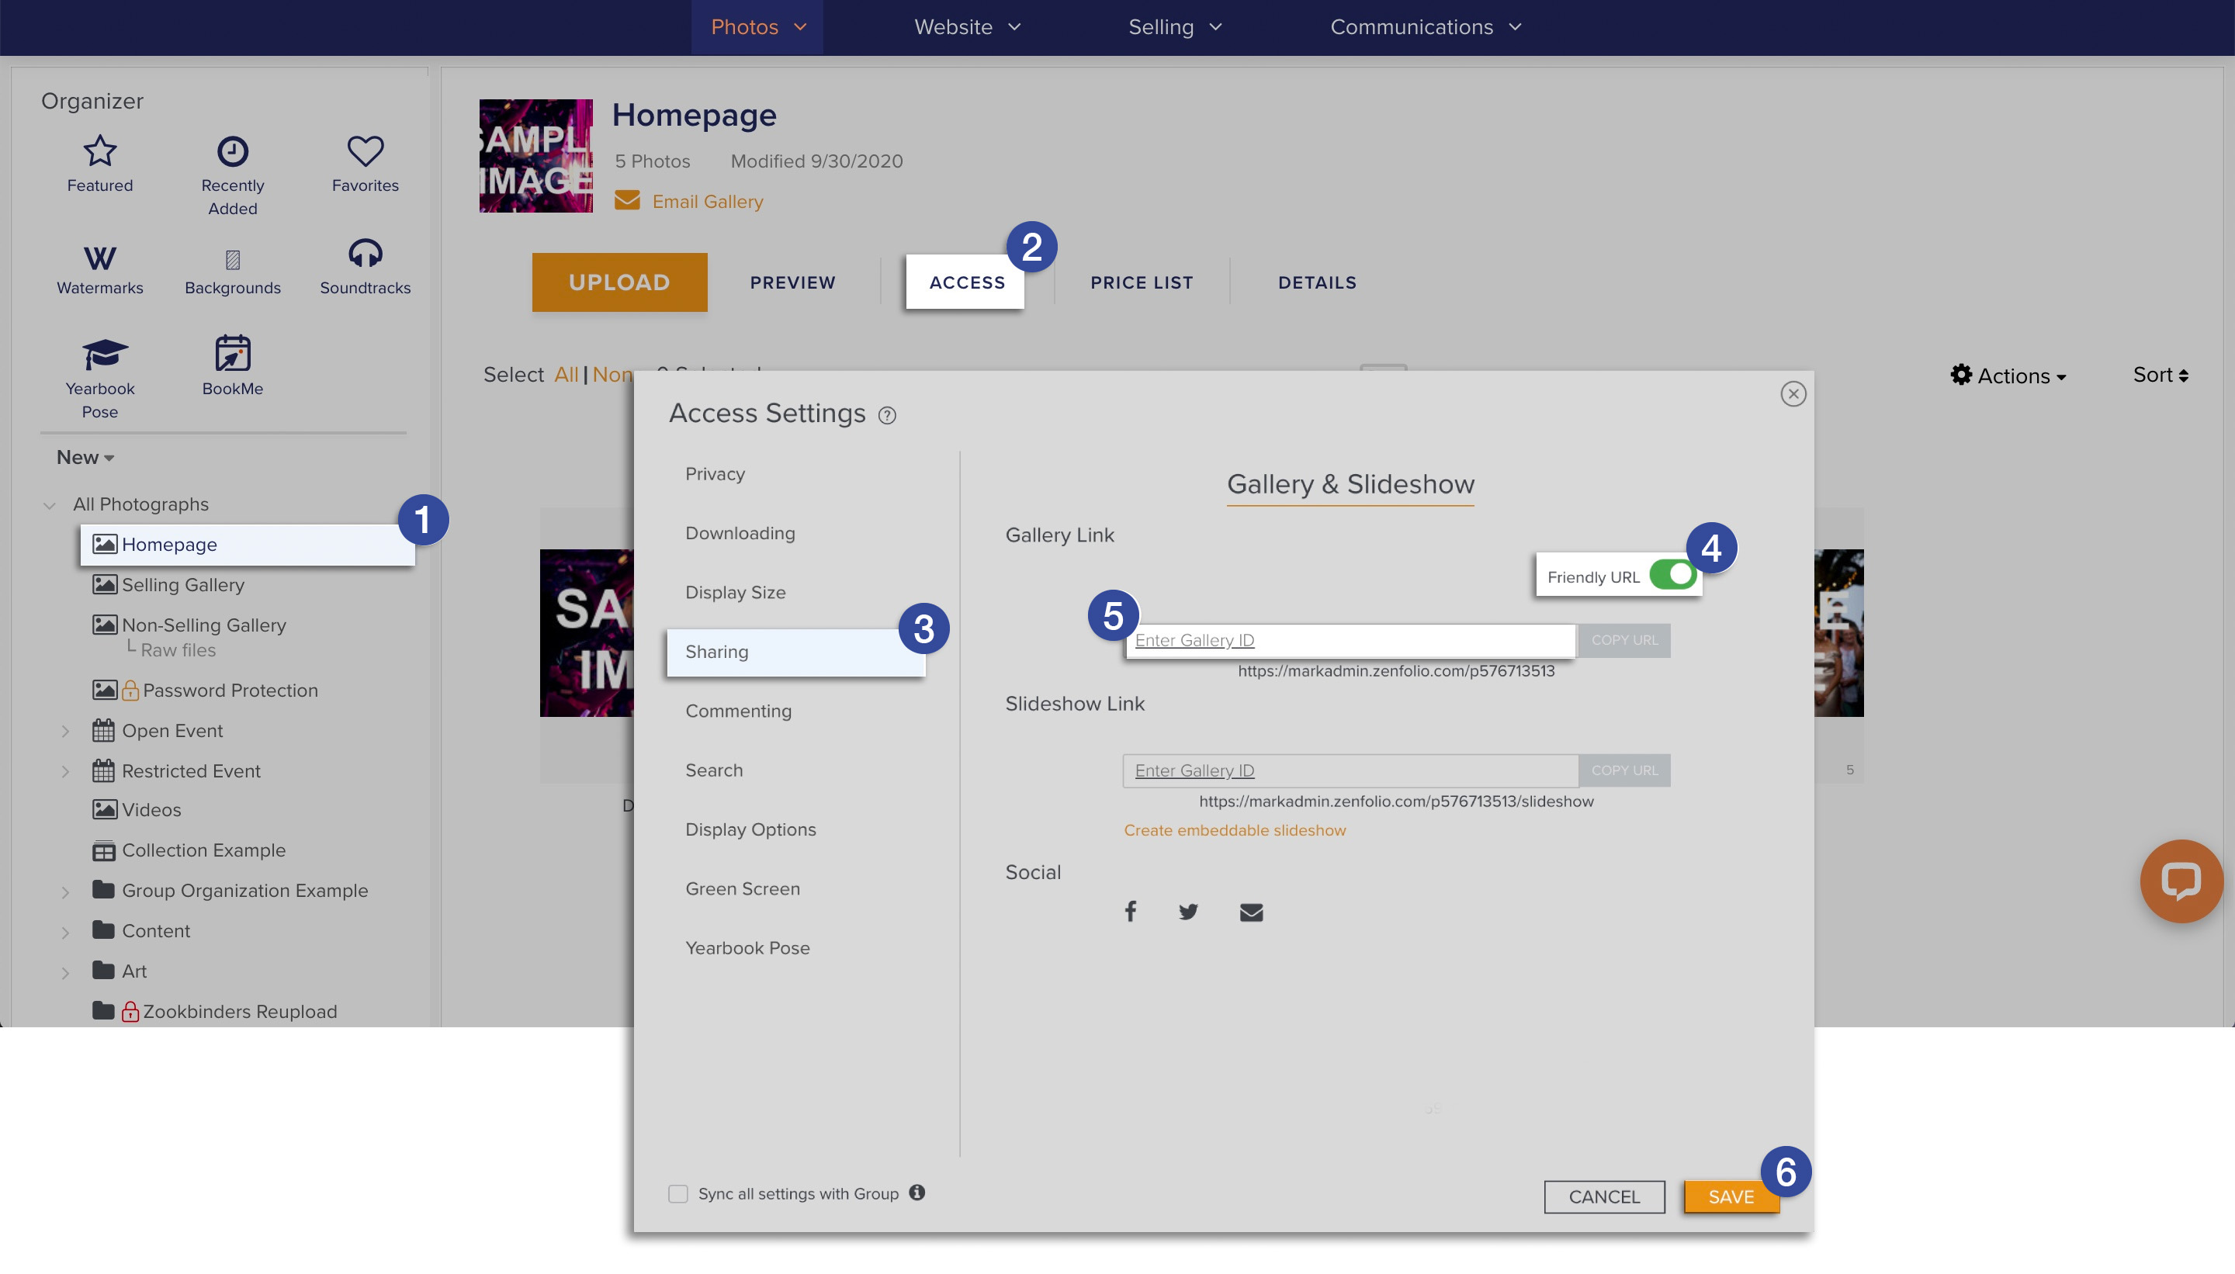The height and width of the screenshot is (1274, 2235).
Task: Expand Group Organization Example folder
Action: point(64,891)
